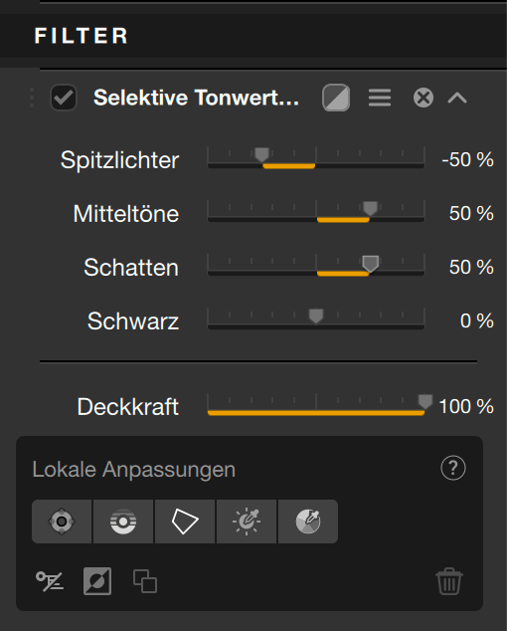Click the reset local adjustments icon
Viewport: 507px width, 631px height.
50,581
